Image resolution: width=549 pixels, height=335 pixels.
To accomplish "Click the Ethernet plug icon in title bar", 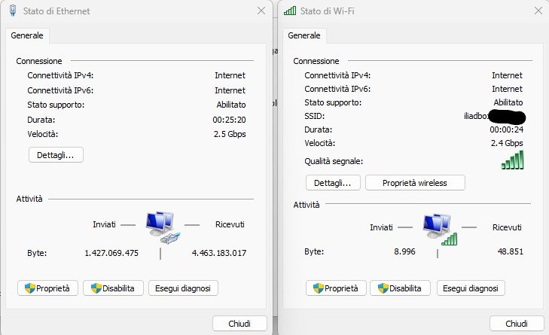I will (x=13, y=11).
